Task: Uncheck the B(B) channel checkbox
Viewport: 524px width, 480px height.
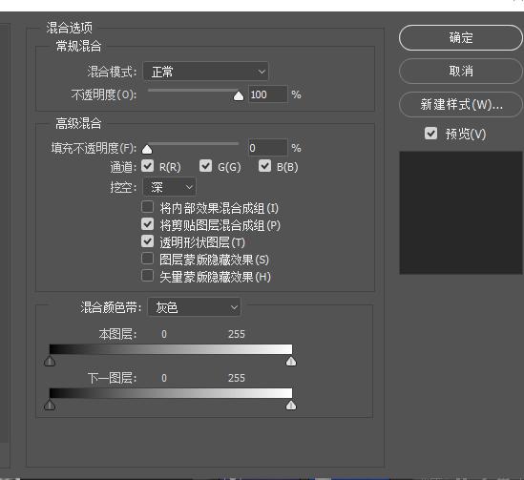Action: tap(264, 166)
